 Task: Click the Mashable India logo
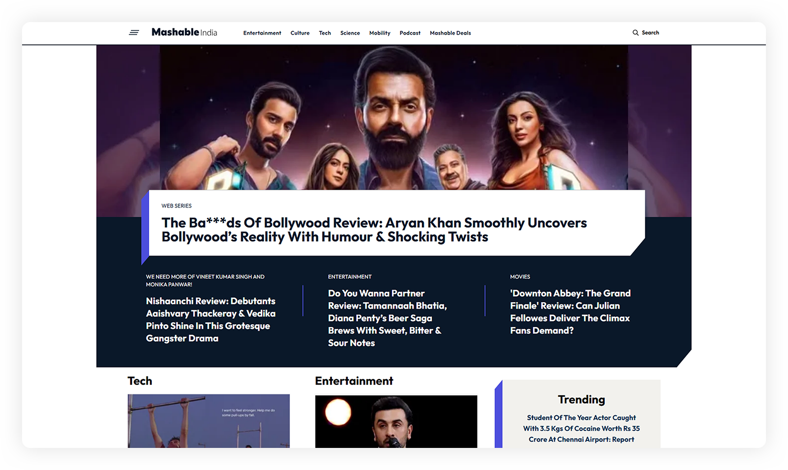click(184, 33)
